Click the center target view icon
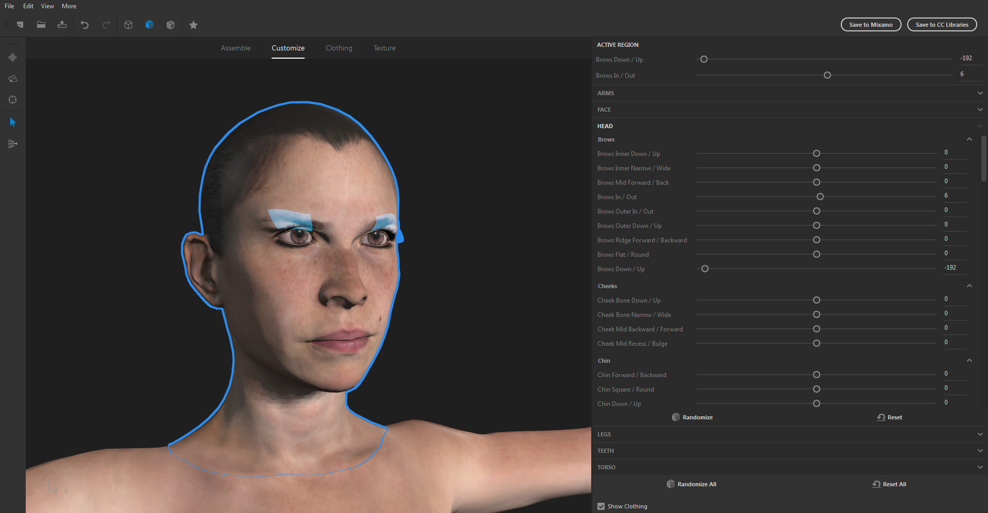The width and height of the screenshot is (988, 513). (12, 100)
